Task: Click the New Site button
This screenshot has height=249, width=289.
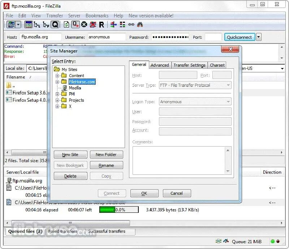Action: point(70,155)
